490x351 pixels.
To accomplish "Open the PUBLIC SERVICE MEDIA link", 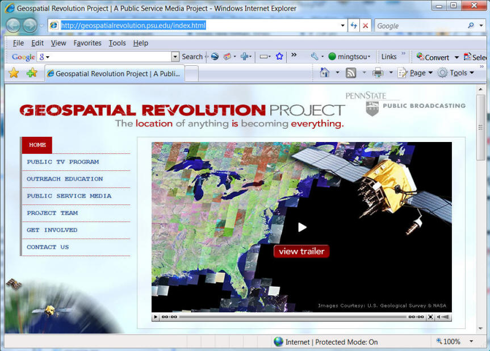I will click(69, 196).
